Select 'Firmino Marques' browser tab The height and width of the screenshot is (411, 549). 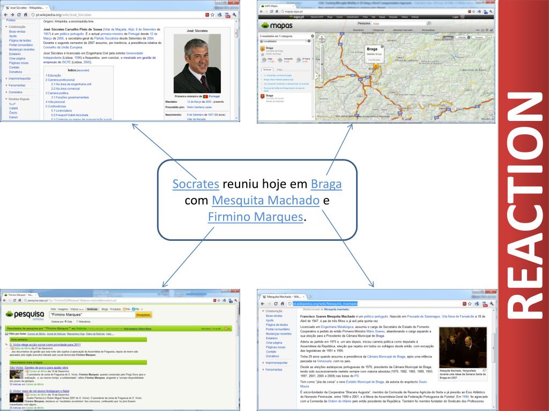click(x=20, y=295)
